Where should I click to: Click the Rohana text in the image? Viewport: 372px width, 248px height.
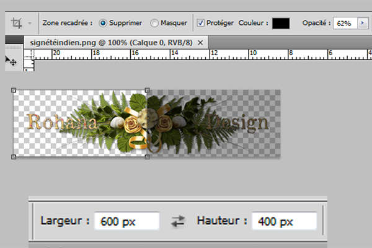(x=62, y=122)
